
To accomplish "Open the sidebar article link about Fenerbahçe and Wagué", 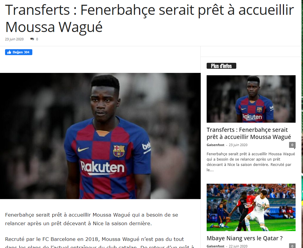I will coord(249,133).
